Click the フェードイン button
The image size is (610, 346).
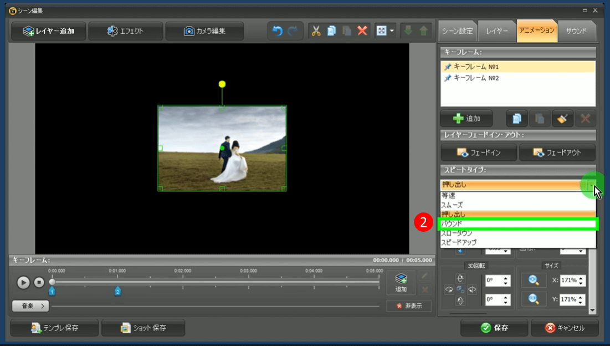479,152
